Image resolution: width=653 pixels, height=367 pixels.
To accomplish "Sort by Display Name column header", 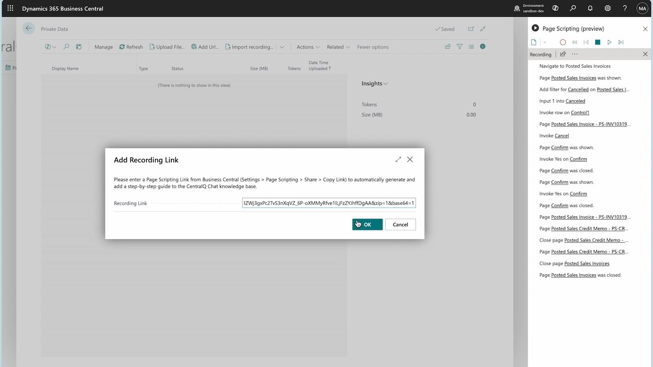I will pyautogui.click(x=65, y=68).
